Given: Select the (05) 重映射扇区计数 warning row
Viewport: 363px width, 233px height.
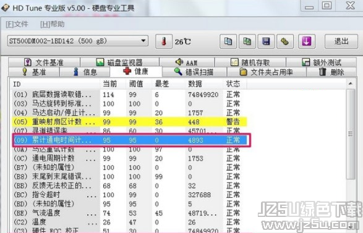Looking at the screenshot, I should (x=130, y=122).
